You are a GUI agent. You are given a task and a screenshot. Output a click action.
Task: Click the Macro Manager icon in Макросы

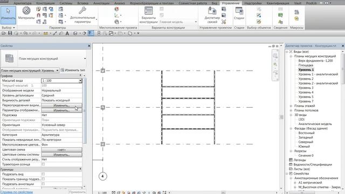[296, 12]
